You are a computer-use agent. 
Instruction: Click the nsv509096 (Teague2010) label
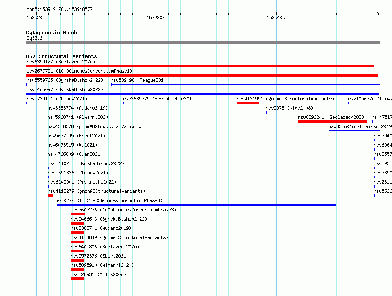(140, 80)
